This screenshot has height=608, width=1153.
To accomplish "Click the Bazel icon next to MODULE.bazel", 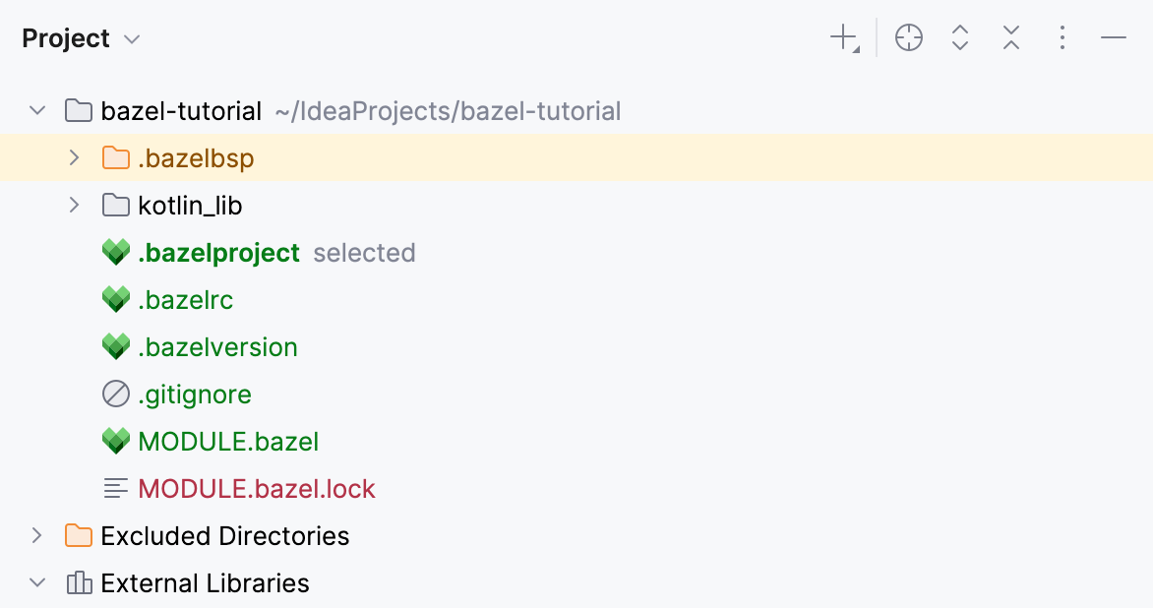I will tap(115, 441).
